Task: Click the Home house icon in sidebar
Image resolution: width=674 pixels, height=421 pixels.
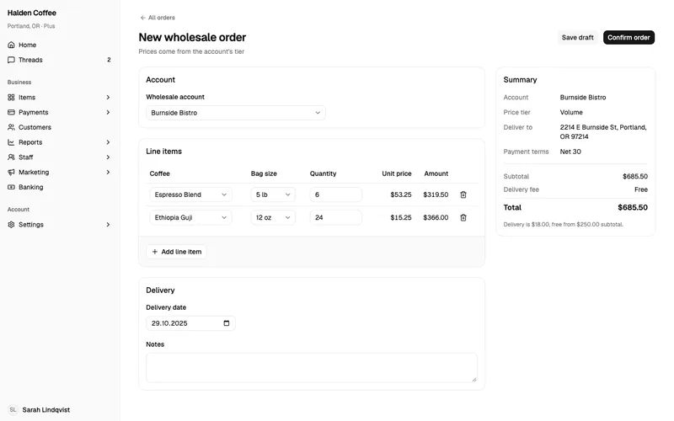Action: click(x=11, y=45)
